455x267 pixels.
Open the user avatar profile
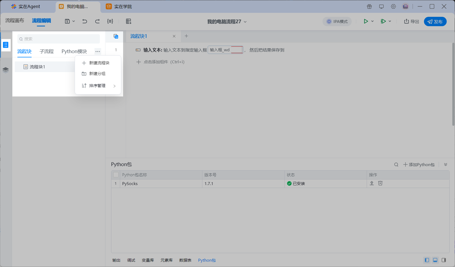point(405,6)
